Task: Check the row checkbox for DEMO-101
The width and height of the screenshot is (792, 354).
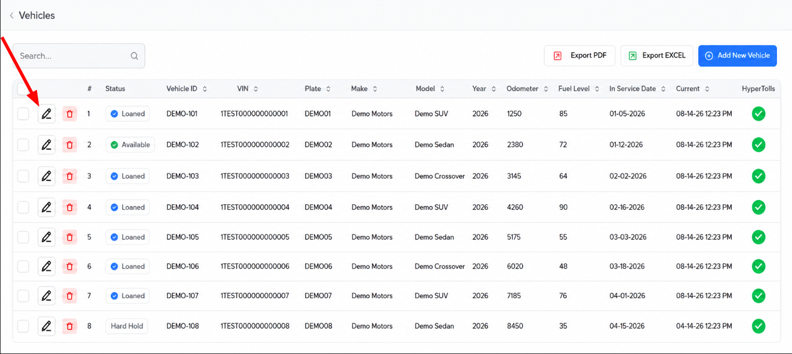Action: 23,114
